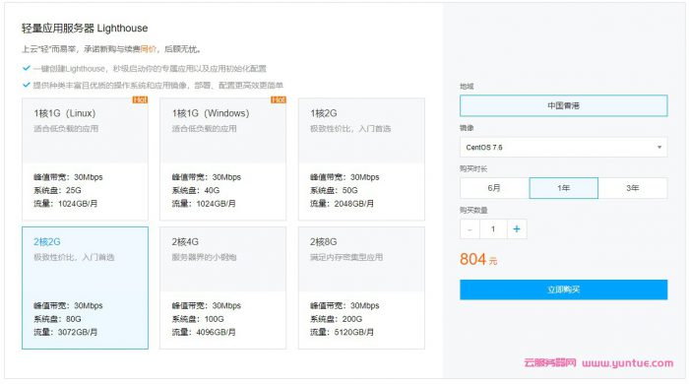Set purchase duration to 3年

[633, 188]
